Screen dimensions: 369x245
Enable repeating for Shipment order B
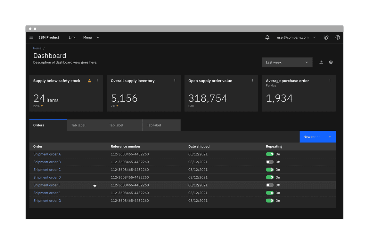tap(270, 162)
